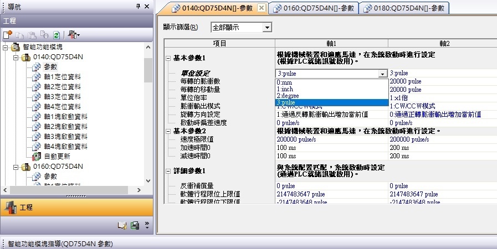Image resolution: width=497 pixels, height=249 pixels.
Task: Click axis 2 反衝補償量 0 pulse cell
Action: [443, 186]
